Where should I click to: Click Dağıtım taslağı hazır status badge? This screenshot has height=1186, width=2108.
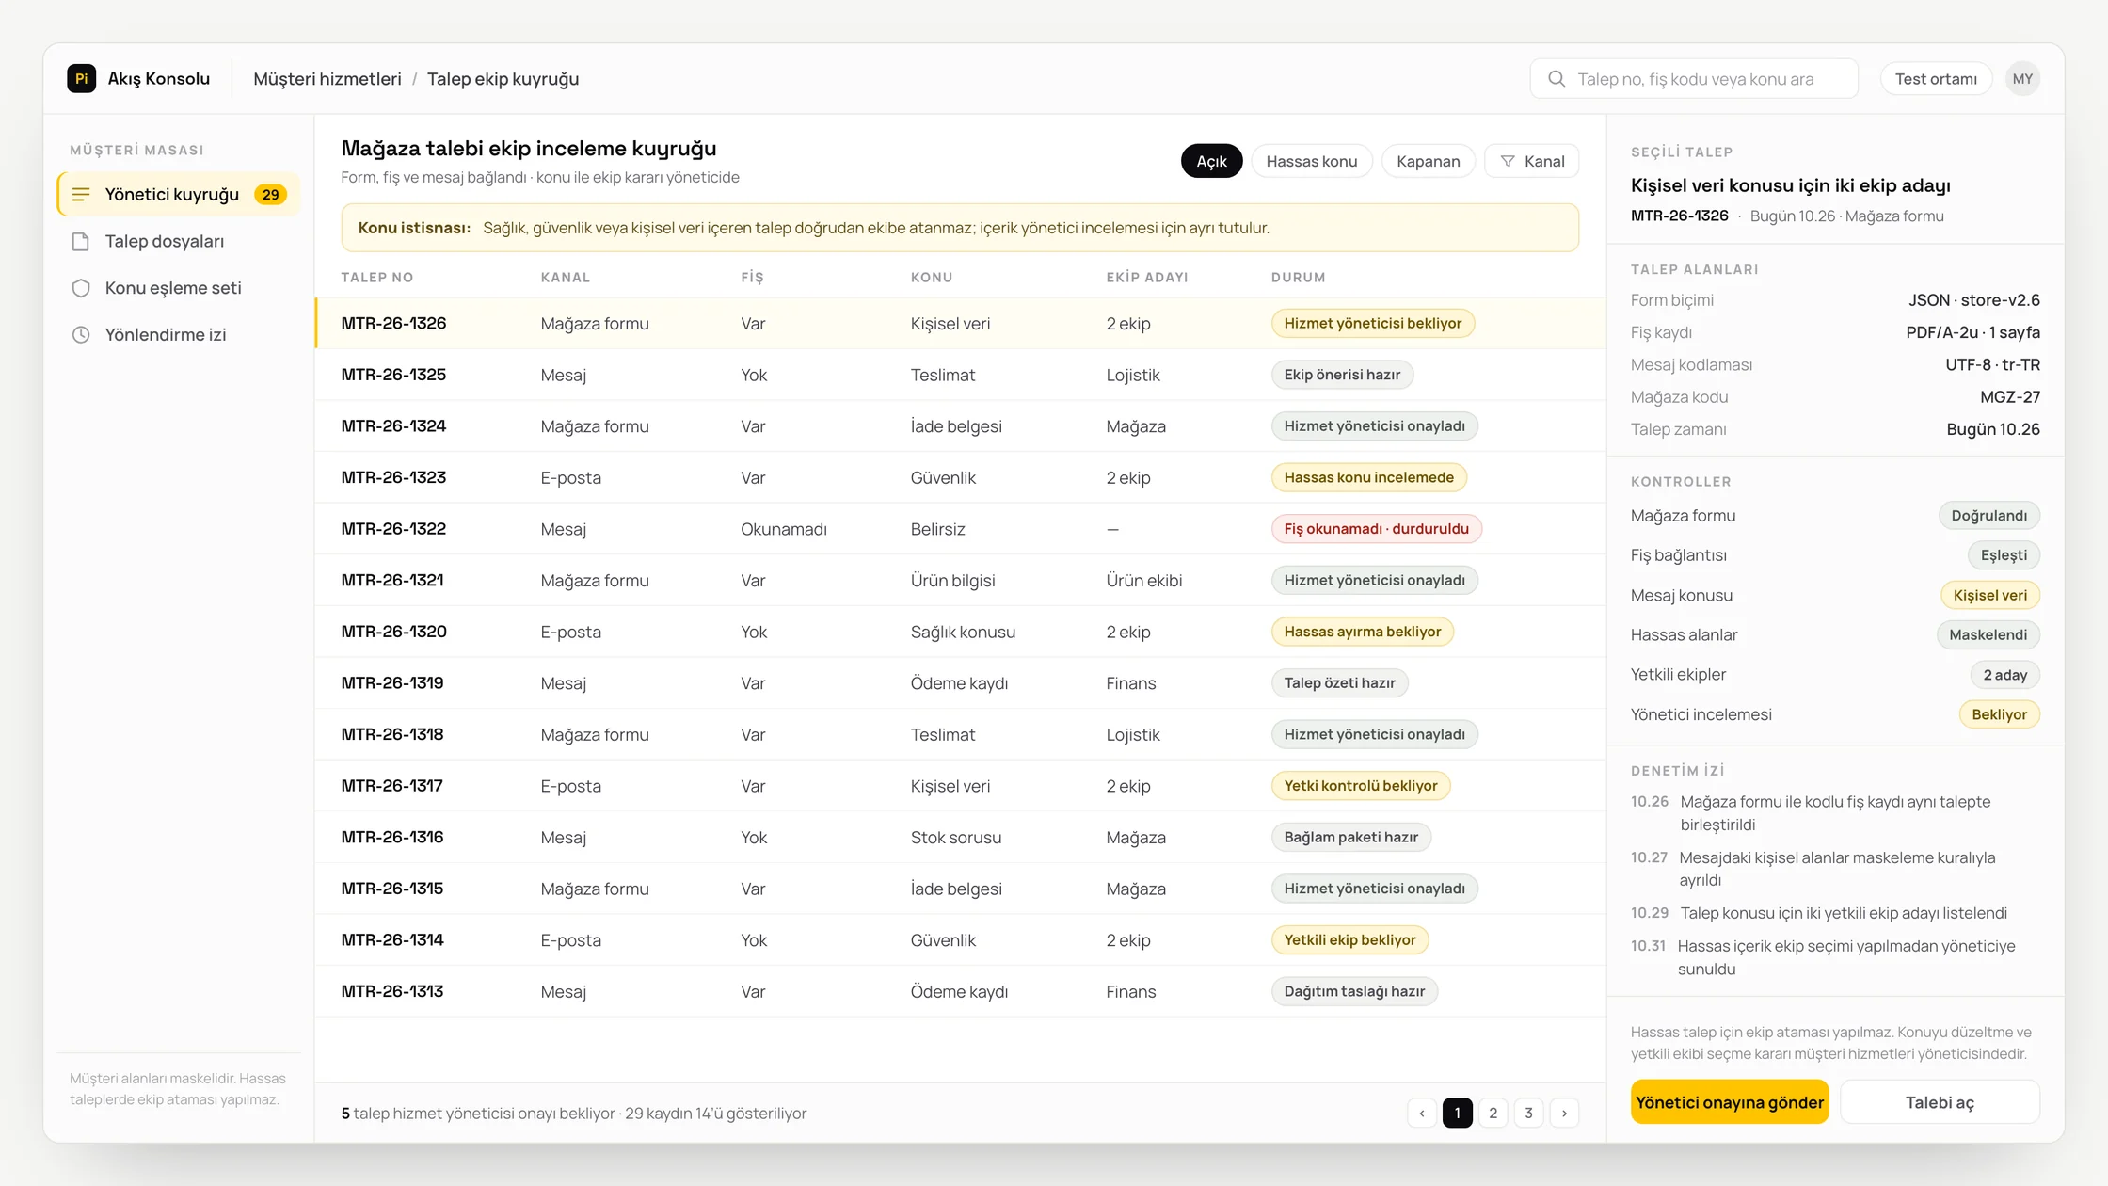tap(1354, 992)
